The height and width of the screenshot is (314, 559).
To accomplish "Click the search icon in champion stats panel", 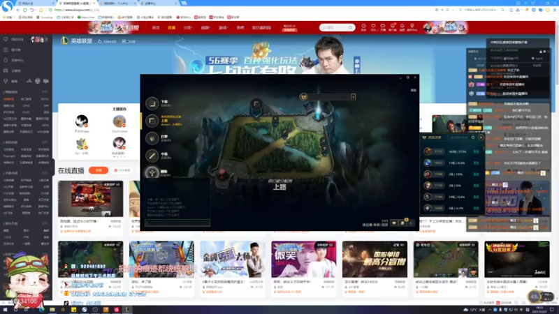I will pyautogui.click(x=473, y=137).
